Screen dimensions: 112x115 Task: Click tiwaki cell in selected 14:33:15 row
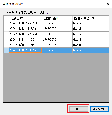pyautogui.click(x=88, y=50)
